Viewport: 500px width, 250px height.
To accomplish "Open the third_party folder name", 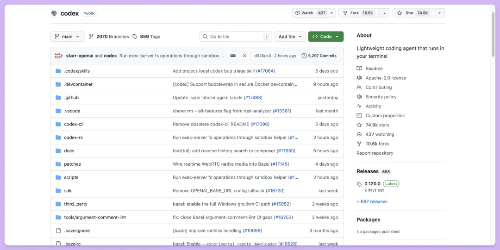I will pyautogui.click(x=75, y=204).
